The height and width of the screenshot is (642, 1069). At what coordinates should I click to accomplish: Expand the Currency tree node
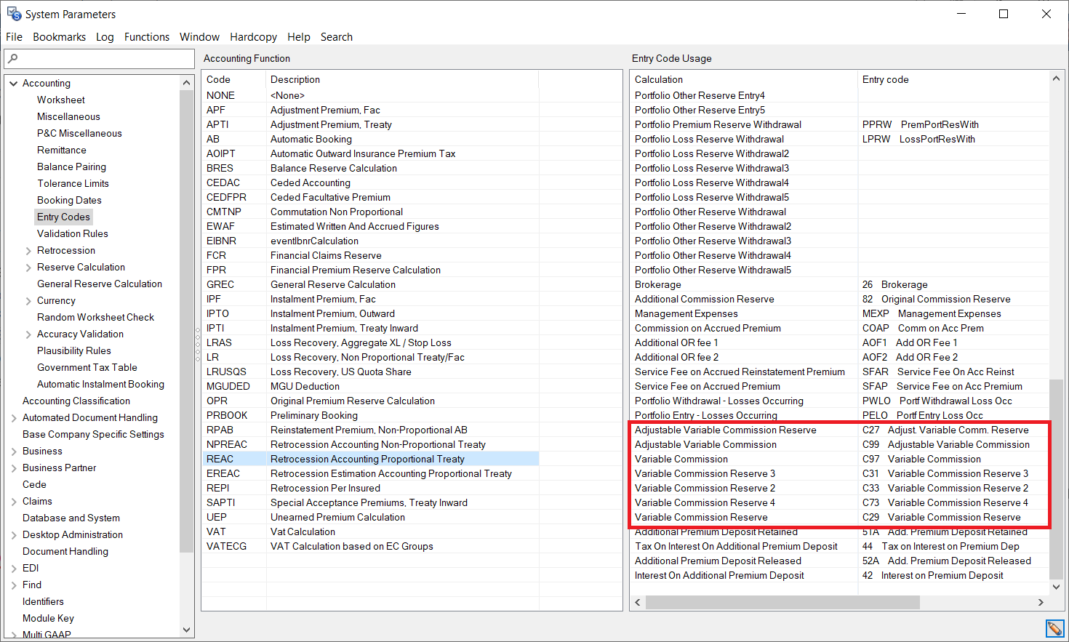coord(28,301)
